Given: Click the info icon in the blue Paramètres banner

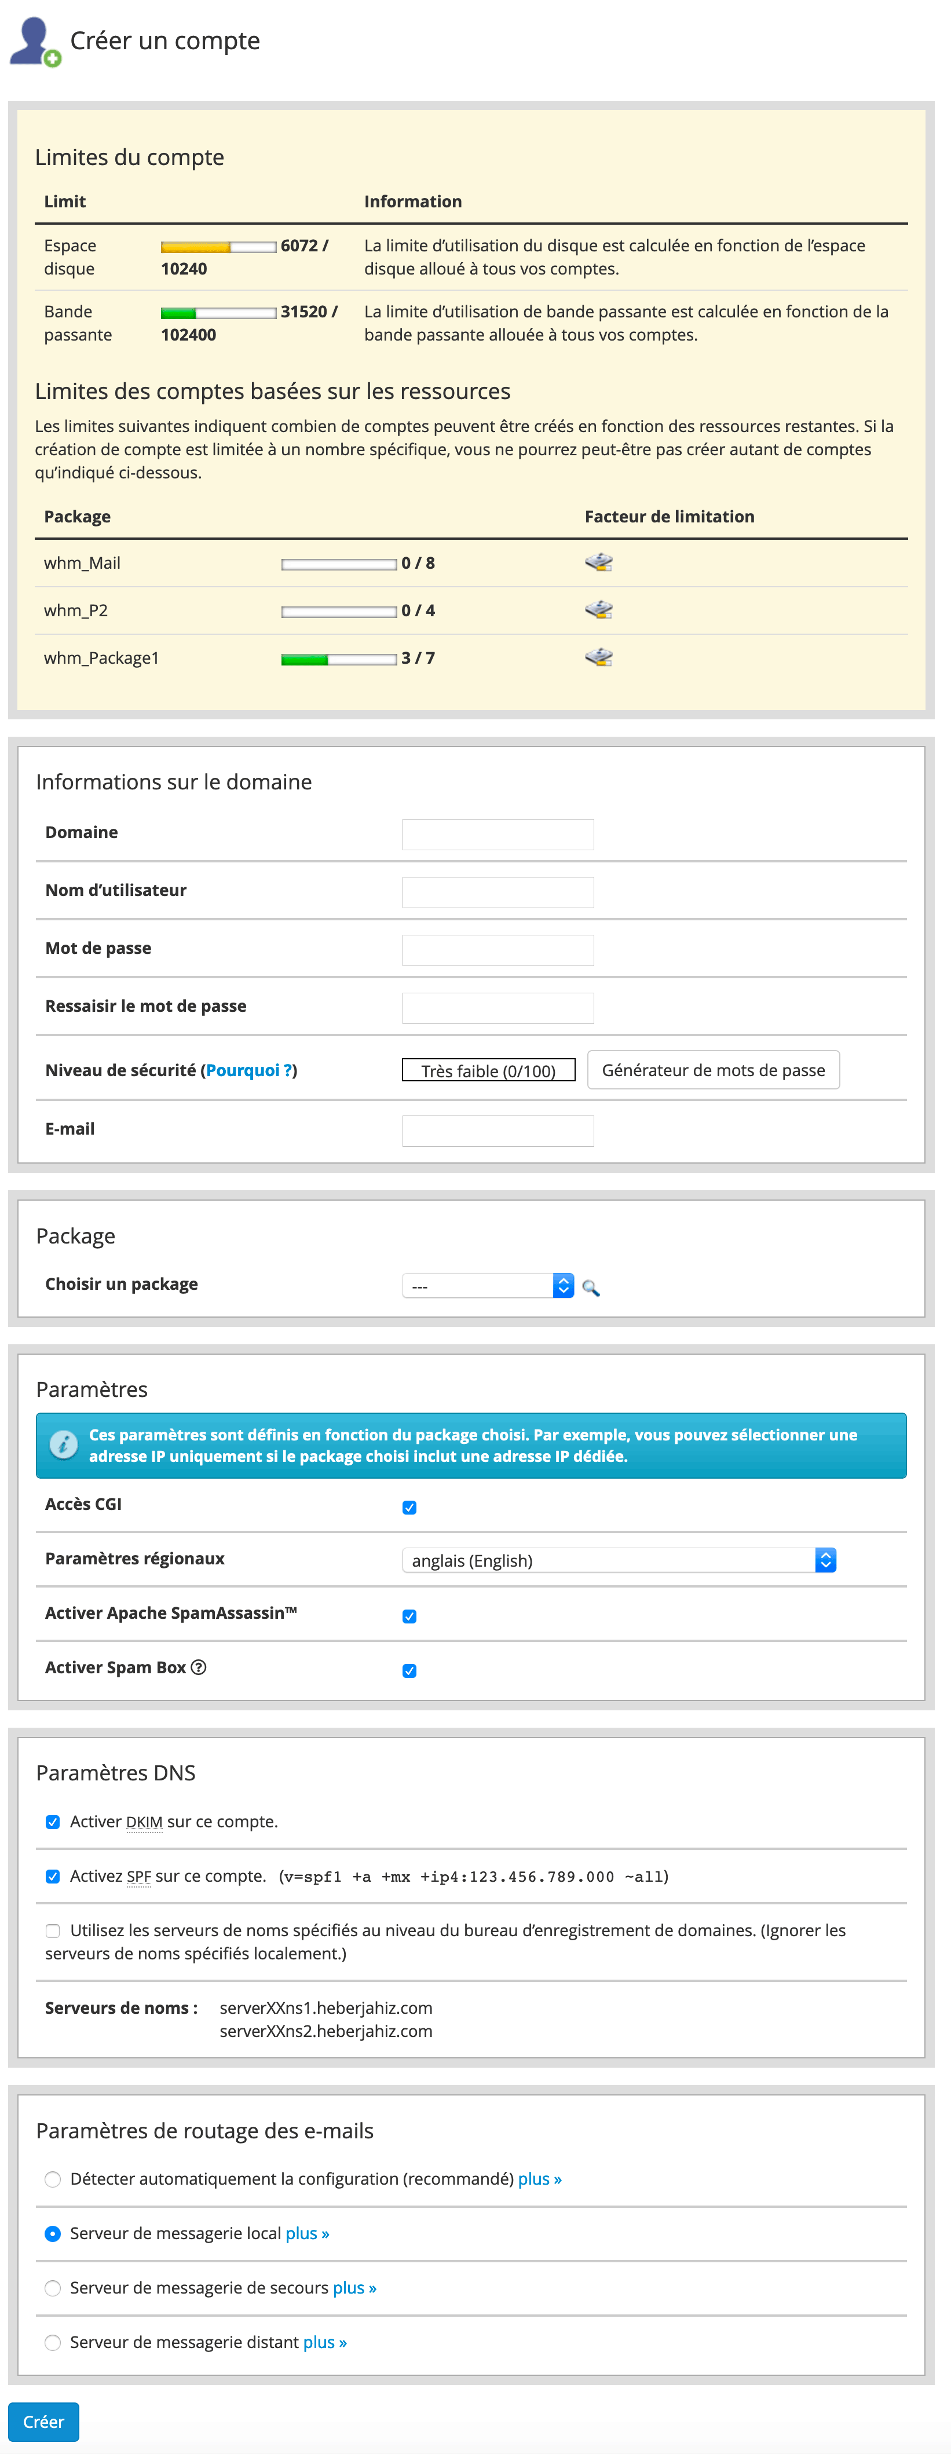Looking at the screenshot, I should coord(63,1444).
